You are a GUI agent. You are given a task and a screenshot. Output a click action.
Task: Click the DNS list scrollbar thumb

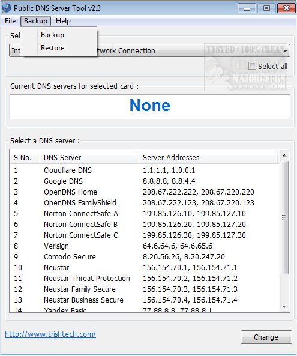284,217
